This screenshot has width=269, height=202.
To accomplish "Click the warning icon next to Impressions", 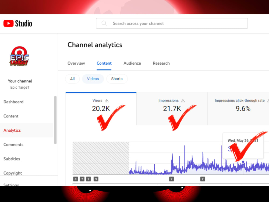I will click(183, 100).
